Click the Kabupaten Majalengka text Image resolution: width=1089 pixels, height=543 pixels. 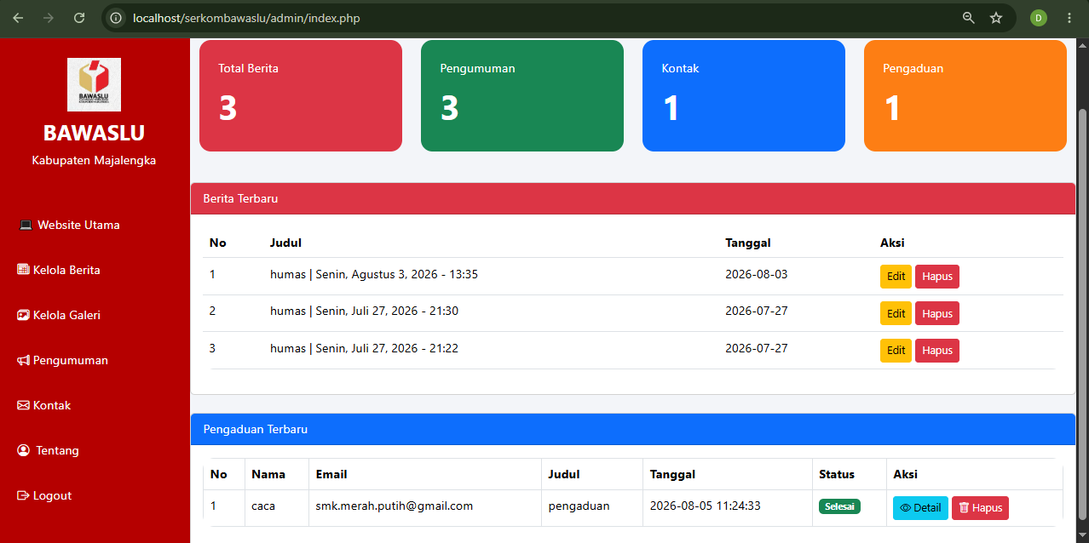click(x=94, y=160)
